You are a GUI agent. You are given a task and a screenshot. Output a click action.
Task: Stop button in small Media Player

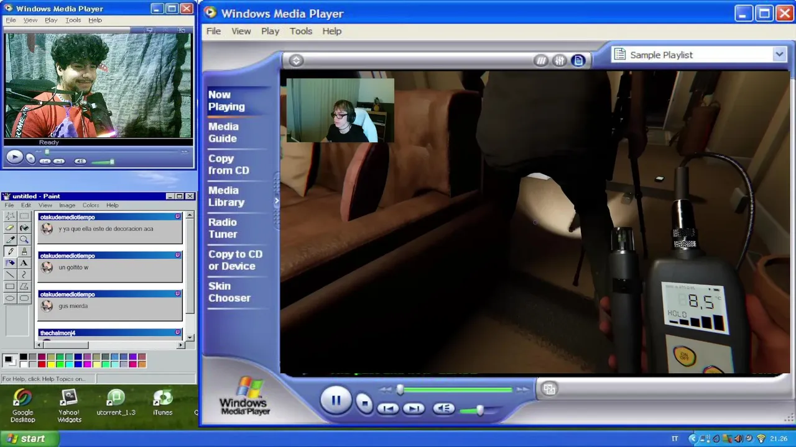pyautogui.click(x=30, y=158)
